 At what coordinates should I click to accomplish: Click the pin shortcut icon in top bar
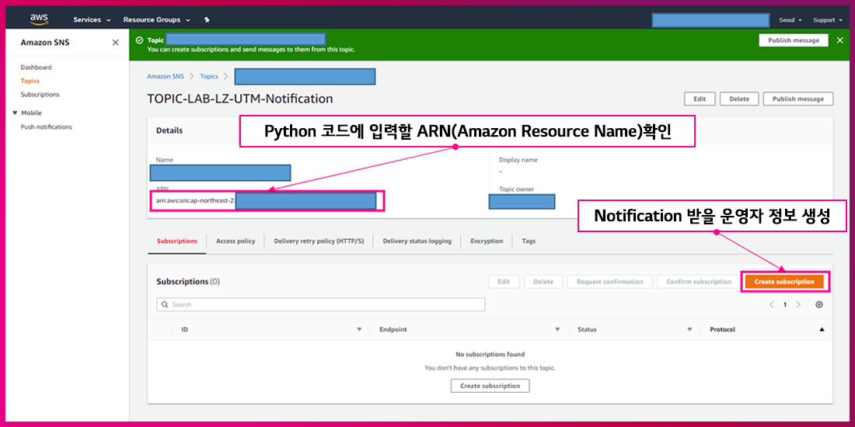point(206,19)
